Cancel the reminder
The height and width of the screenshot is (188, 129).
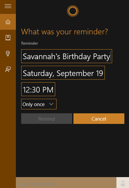[99, 119]
